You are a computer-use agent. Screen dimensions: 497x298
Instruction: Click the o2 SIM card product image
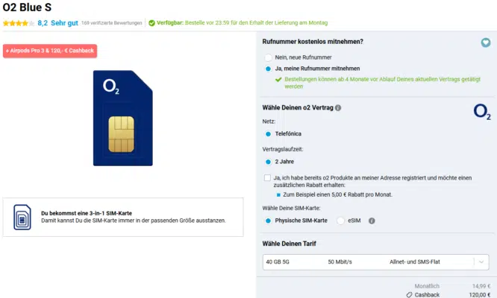[x=122, y=118]
